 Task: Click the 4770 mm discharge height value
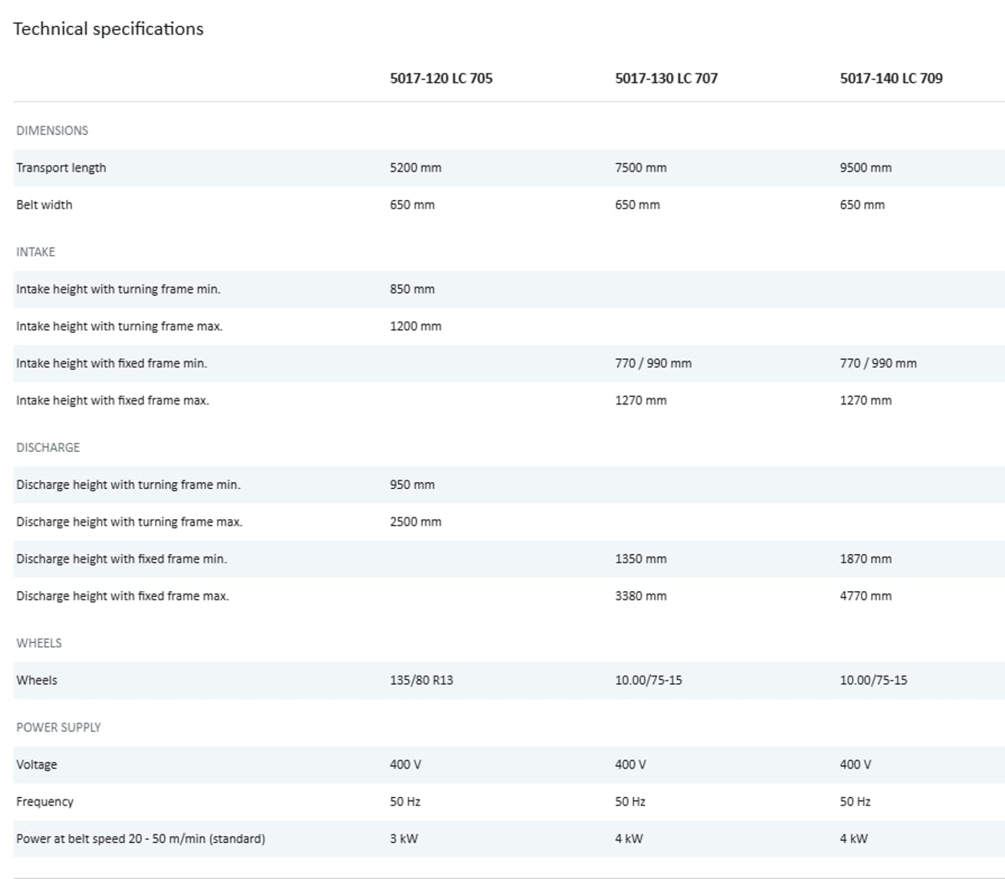pos(865,596)
